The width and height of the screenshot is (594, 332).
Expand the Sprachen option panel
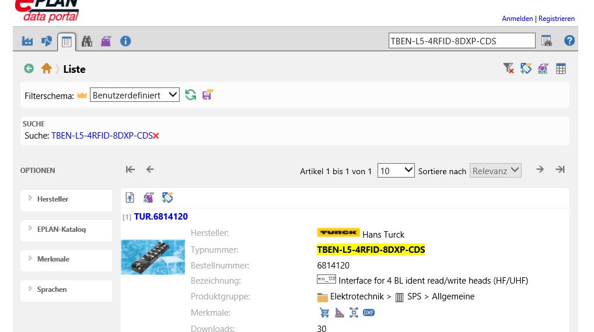point(67,289)
